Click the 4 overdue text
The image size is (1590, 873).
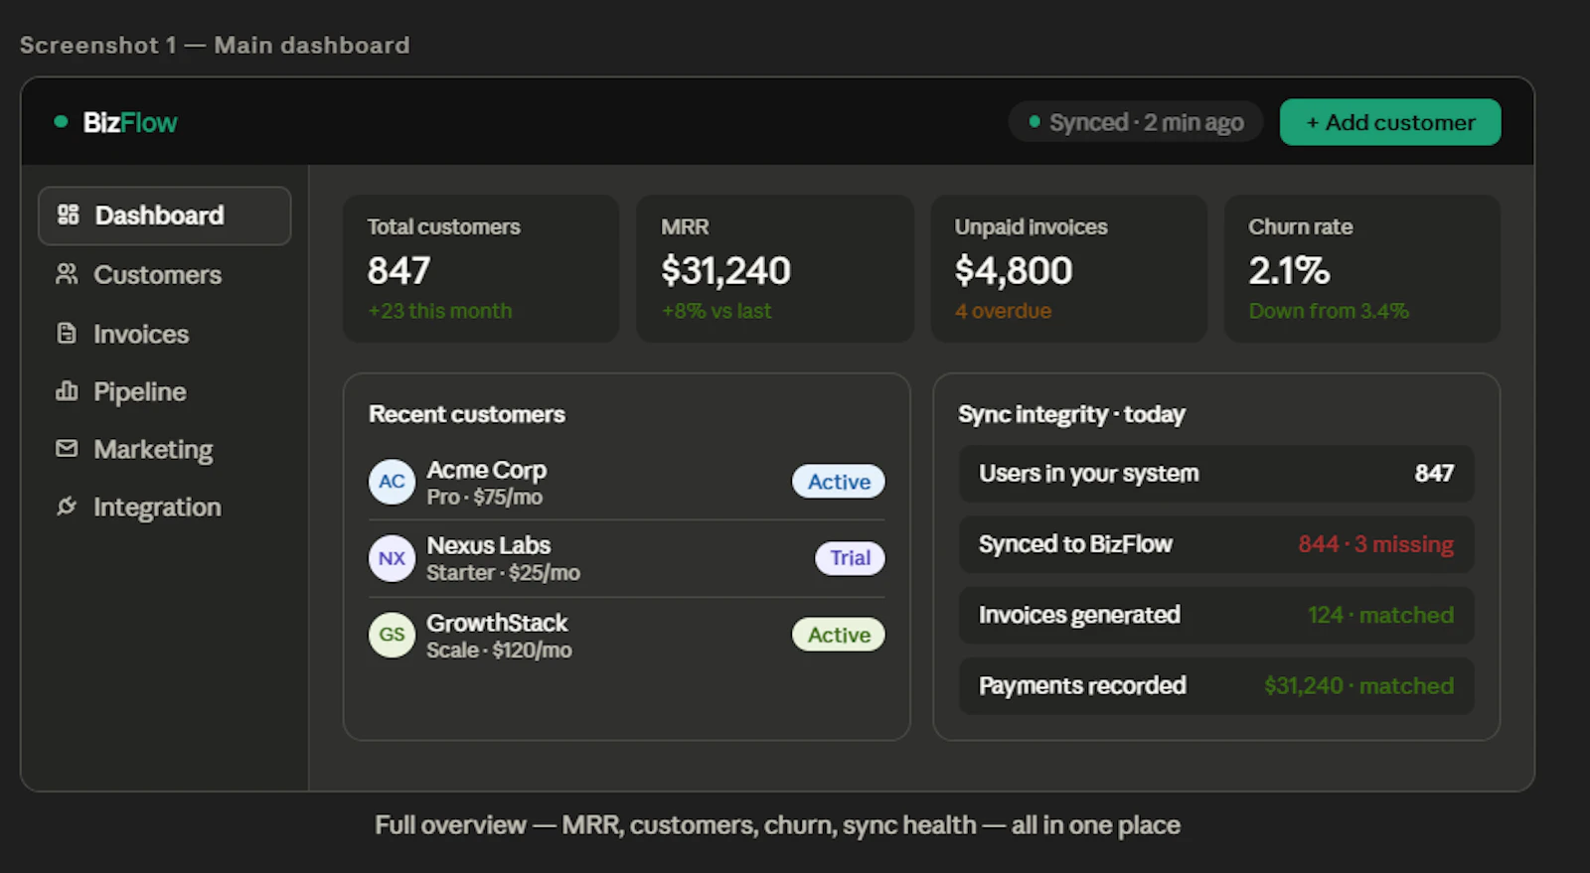[1003, 311]
